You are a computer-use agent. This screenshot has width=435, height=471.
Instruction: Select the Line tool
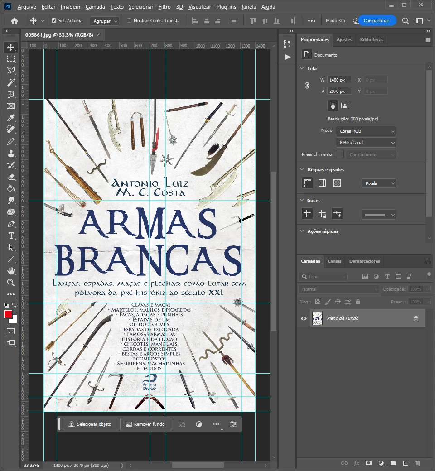coord(11,259)
